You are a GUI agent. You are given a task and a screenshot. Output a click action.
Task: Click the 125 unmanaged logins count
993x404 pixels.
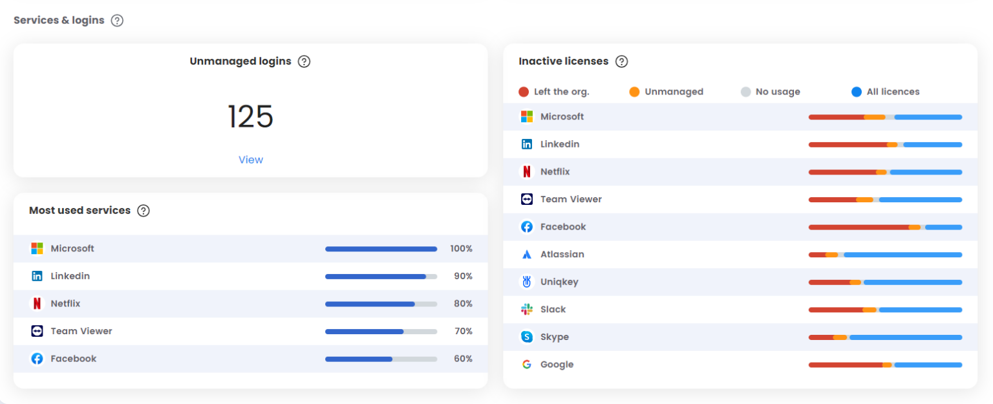tap(251, 116)
